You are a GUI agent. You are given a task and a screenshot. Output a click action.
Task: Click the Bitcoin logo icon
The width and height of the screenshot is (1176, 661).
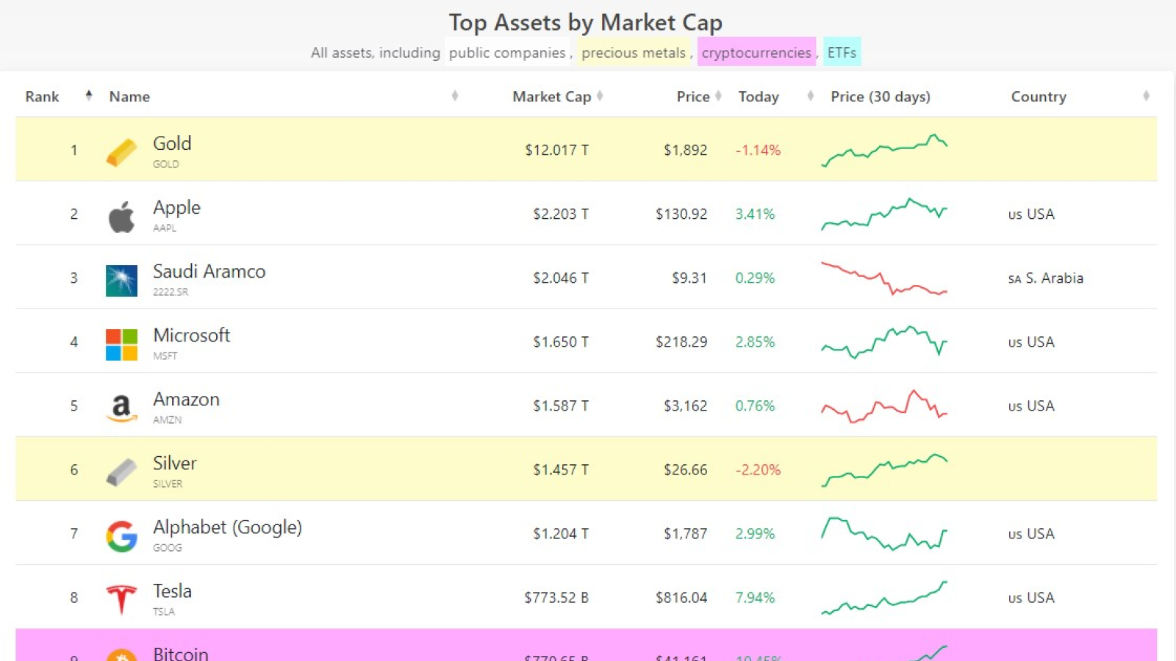coord(121,655)
